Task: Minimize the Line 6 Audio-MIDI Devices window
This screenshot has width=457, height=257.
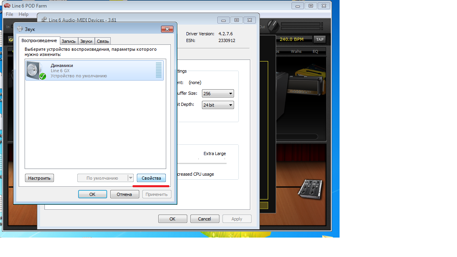Action: (x=223, y=20)
